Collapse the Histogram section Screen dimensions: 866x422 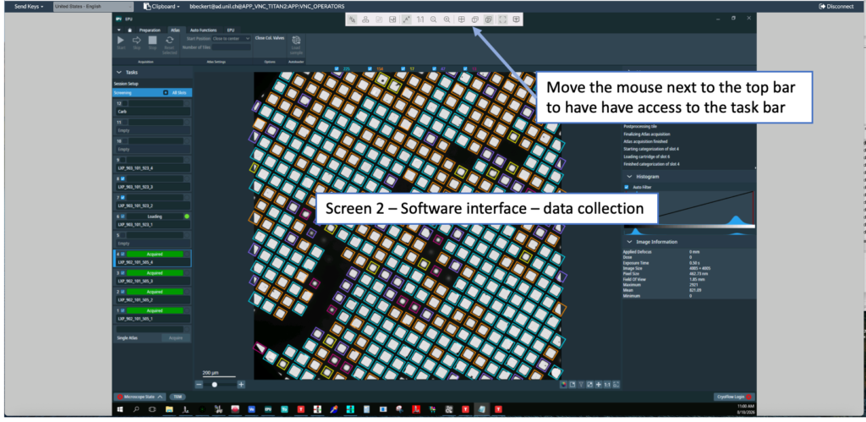[x=629, y=177]
